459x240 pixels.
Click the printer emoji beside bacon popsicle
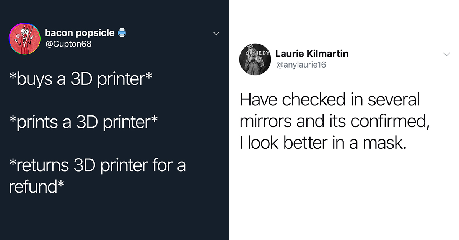click(x=122, y=33)
